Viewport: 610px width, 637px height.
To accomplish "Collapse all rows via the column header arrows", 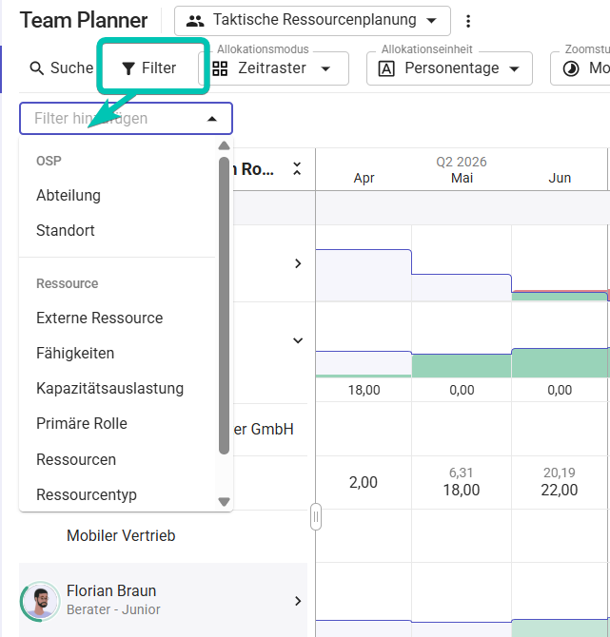I will tap(297, 168).
